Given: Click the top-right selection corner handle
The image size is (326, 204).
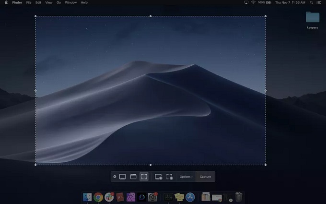Looking at the screenshot, I should click(266, 16).
